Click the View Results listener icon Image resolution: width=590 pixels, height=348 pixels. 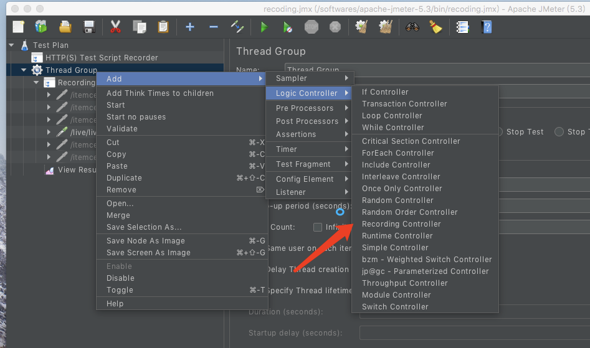(x=49, y=170)
